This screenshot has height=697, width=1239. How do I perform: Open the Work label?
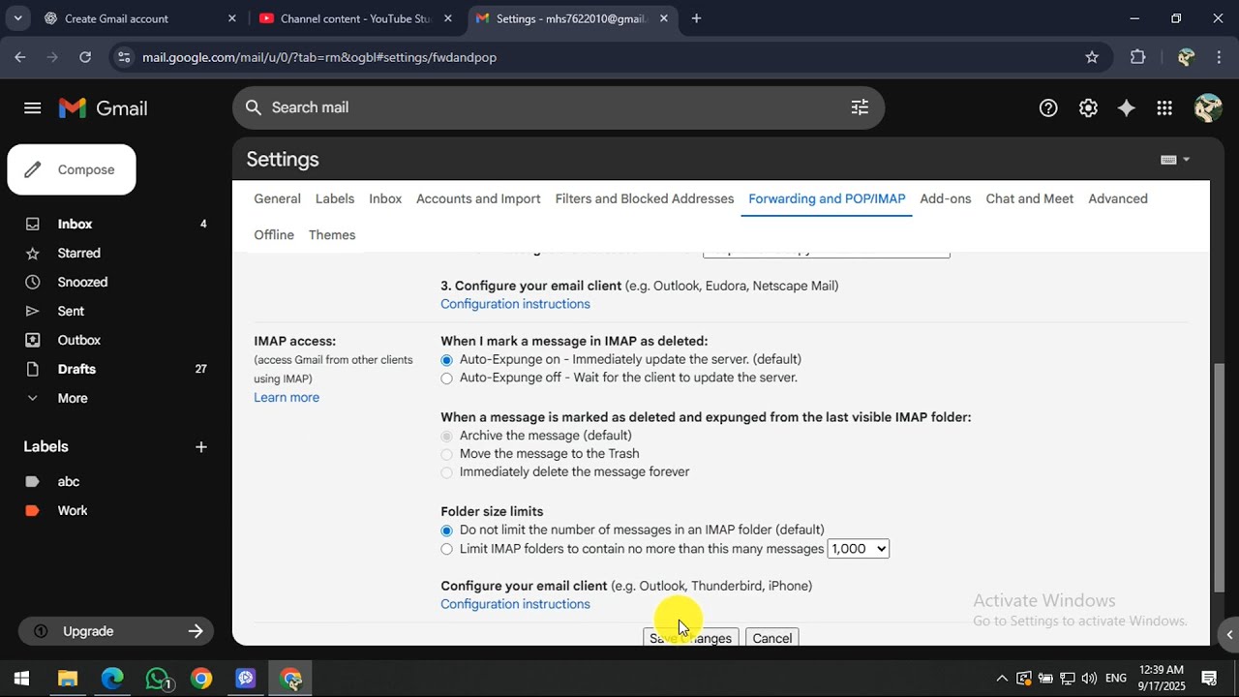tap(73, 510)
